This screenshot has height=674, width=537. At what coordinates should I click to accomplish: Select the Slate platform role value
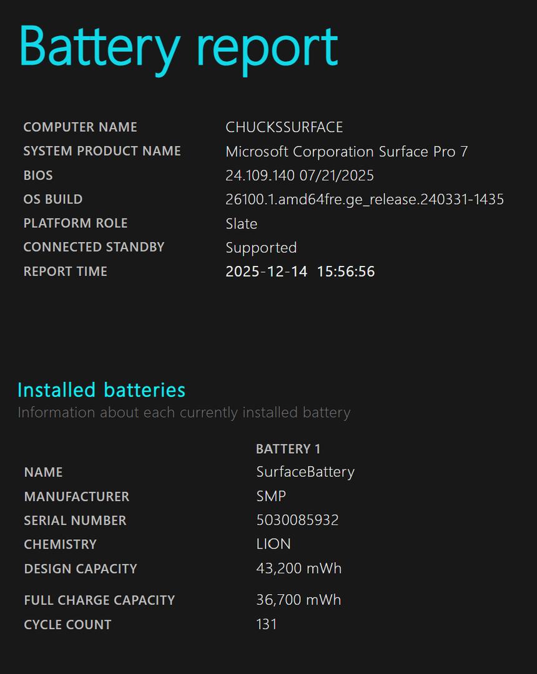tap(242, 223)
